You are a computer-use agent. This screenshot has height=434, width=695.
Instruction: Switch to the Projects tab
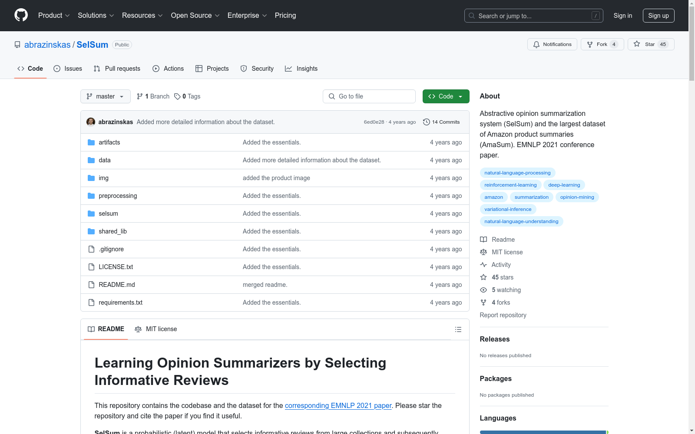212,69
